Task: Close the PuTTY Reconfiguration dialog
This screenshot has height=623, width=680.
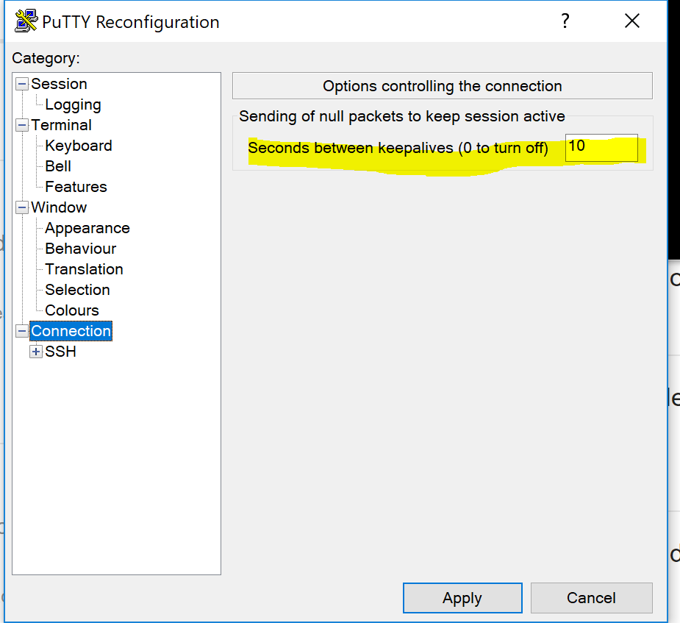Action: point(632,21)
